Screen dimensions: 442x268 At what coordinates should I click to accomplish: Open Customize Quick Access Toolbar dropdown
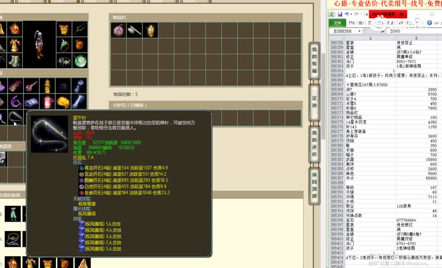coord(366,14)
